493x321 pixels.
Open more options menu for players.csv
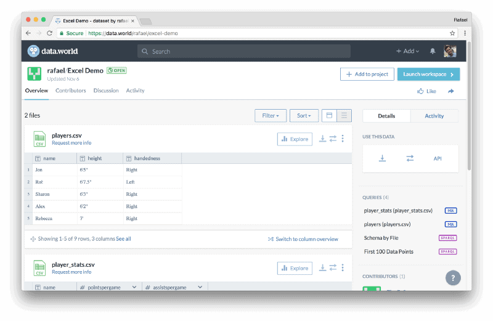[x=343, y=139]
